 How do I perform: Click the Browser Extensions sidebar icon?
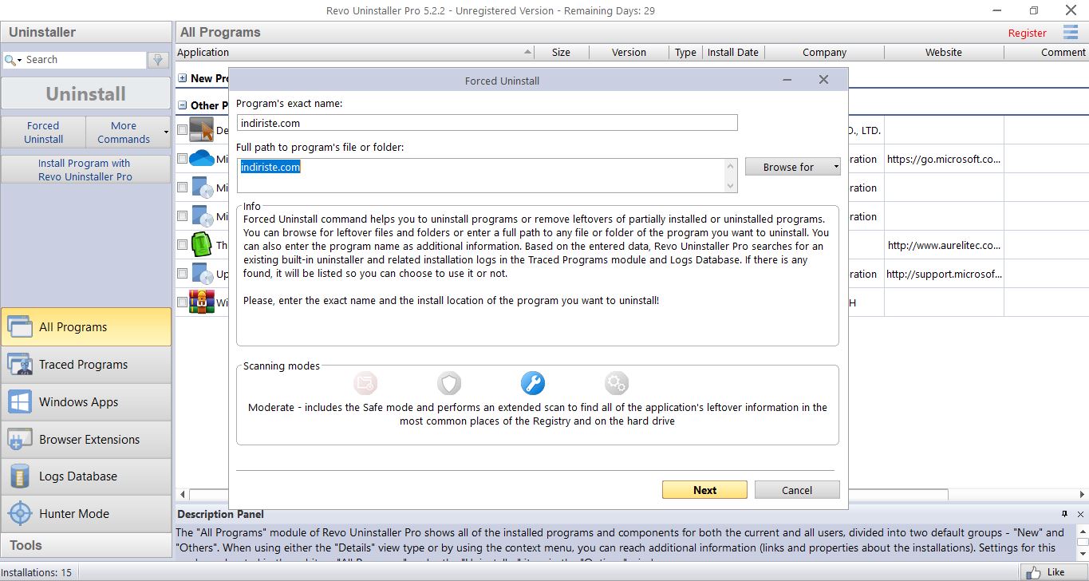(x=20, y=440)
